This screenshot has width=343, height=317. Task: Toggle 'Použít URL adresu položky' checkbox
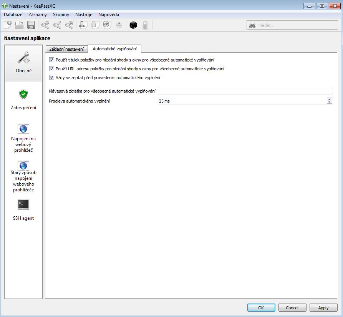(51, 69)
